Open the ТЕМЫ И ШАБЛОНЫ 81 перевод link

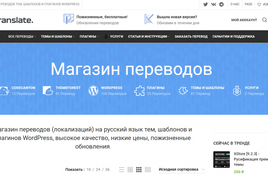click(x=208, y=90)
